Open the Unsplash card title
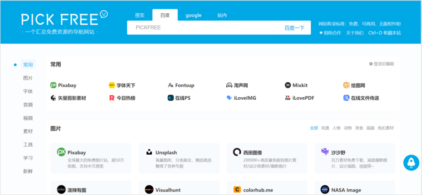This screenshot has height=195, width=422. click(x=166, y=153)
